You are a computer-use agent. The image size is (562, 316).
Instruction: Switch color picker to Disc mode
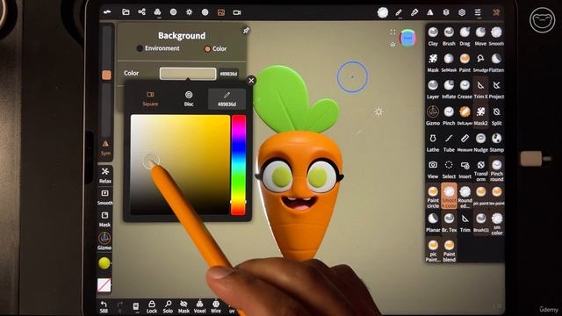click(189, 98)
